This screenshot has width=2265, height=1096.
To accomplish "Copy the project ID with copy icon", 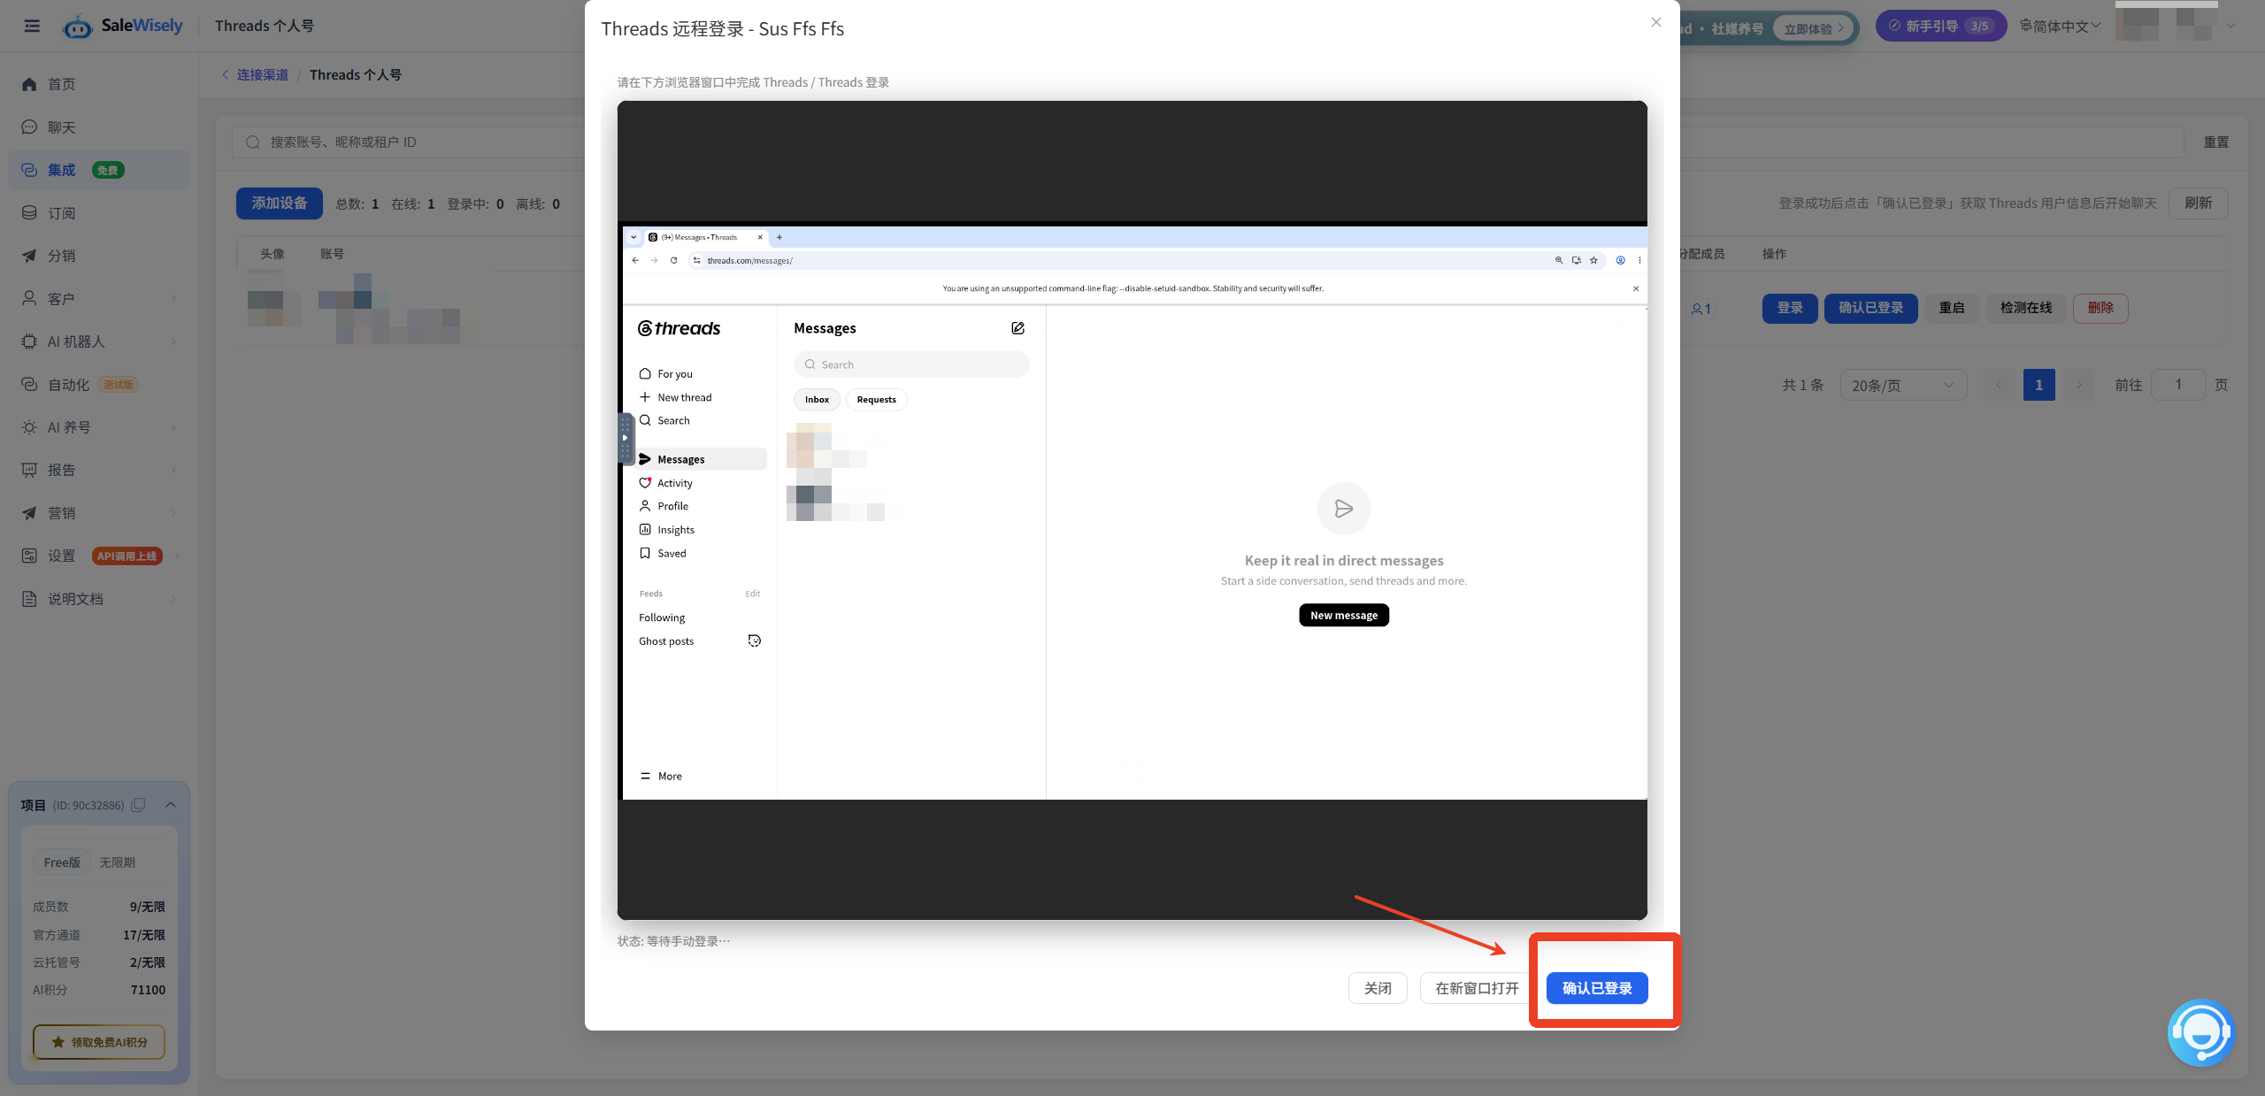I will pos(138,805).
